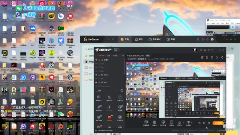This screenshot has height=135, width=240.
Task: Add the 摄像头 camera source
Action: (154, 123)
